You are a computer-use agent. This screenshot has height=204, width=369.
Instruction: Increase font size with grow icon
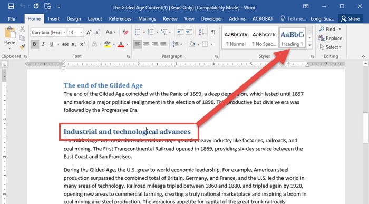tap(89, 32)
